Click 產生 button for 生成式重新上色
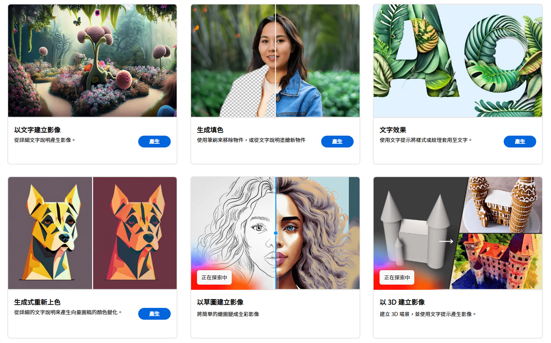Screen dimensions: 551x343 [154, 314]
